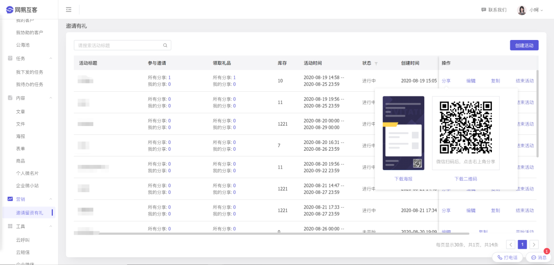Viewport: 554px width, 265px height.
Task: Click the NetEase Huke logo icon
Action: (x=9, y=10)
